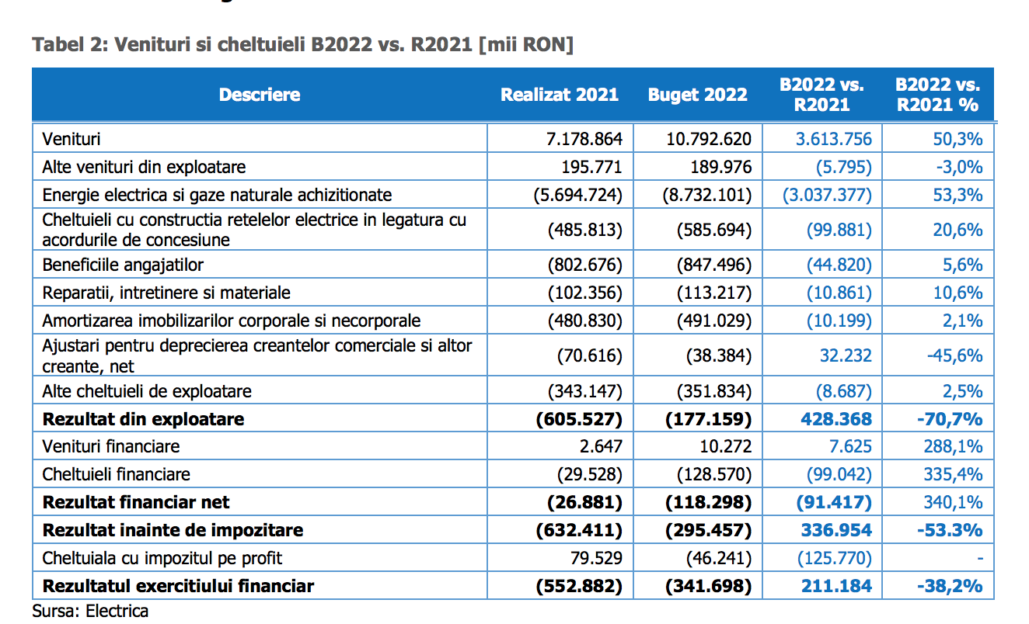
Task: Select 'Cheltuieli financiare' row label
Action: [x=116, y=474]
